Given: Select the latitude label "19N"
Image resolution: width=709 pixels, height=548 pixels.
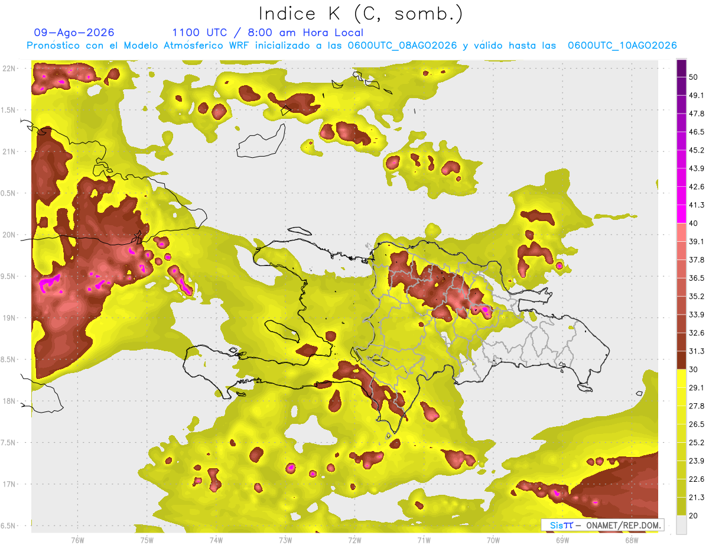Looking at the screenshot, I should pyautogui.click(x=9, y=318).
